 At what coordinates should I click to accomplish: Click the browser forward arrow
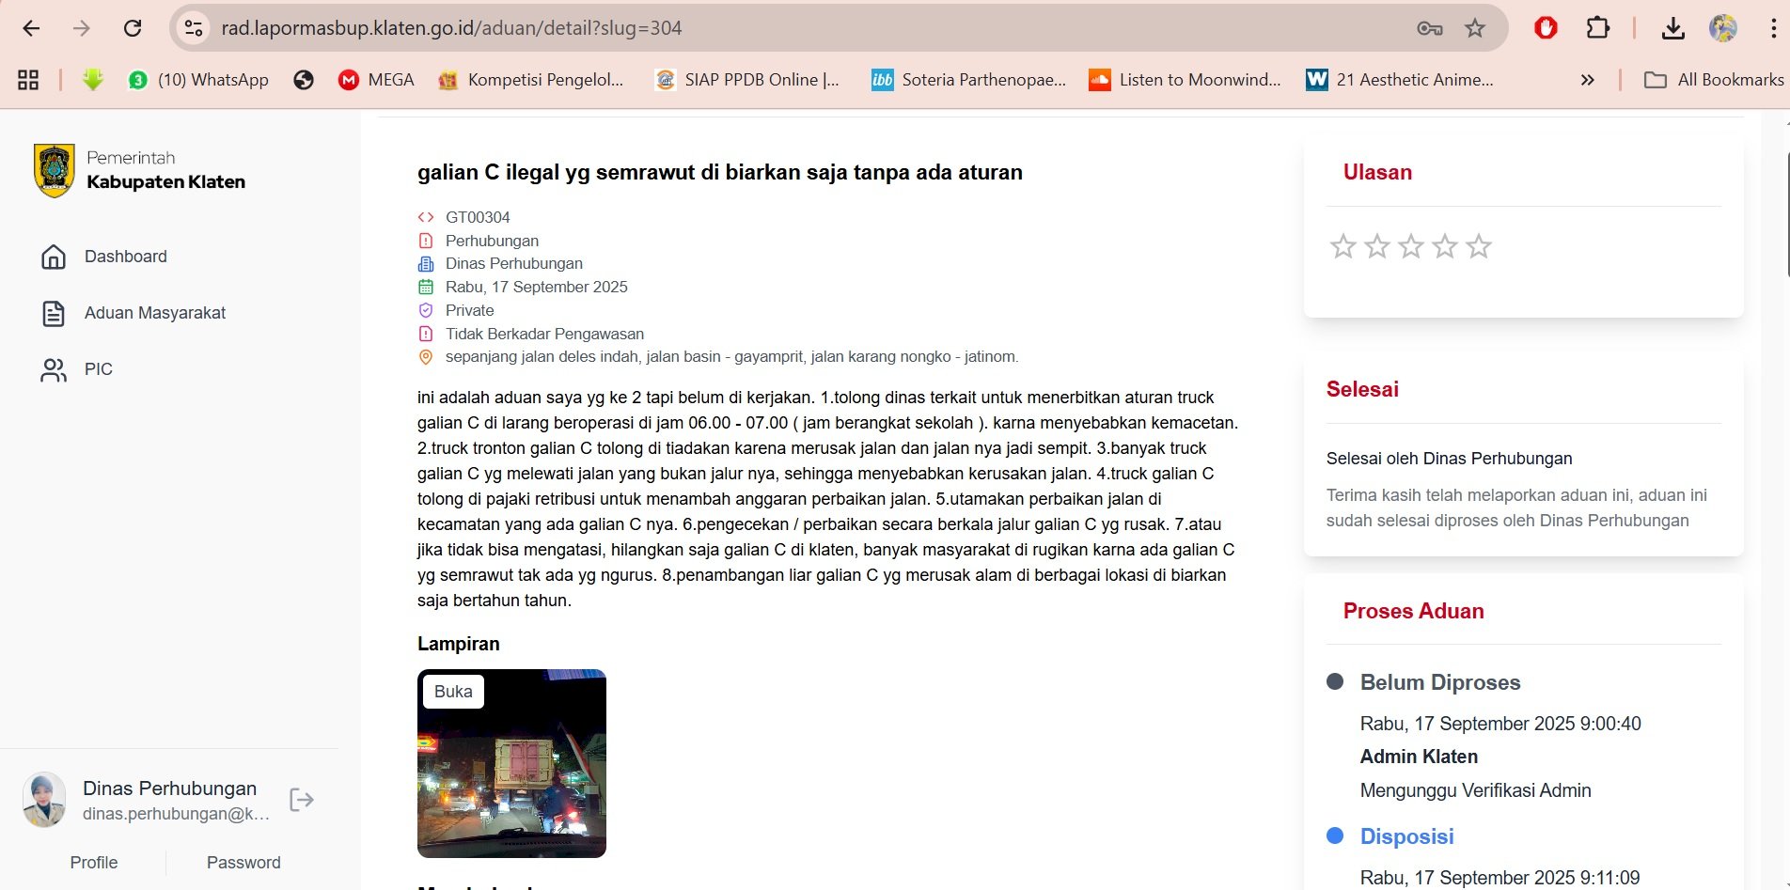click(x=82, y=28)
